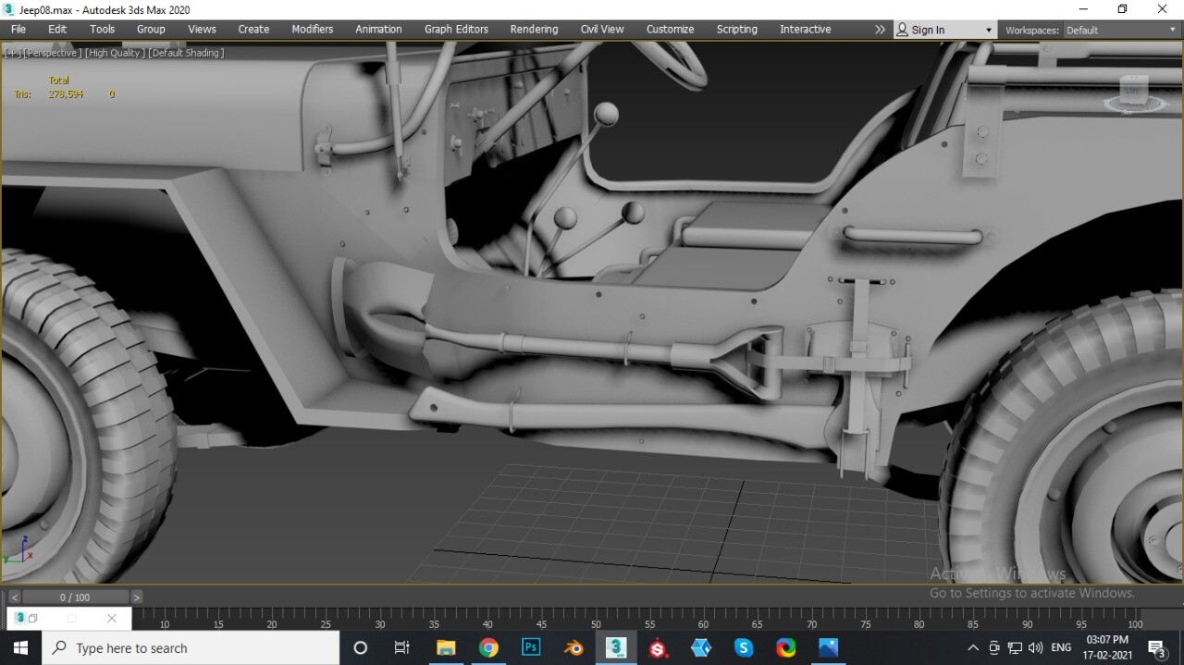Open the blue crystal app on the taskbar

click(701, 648)
